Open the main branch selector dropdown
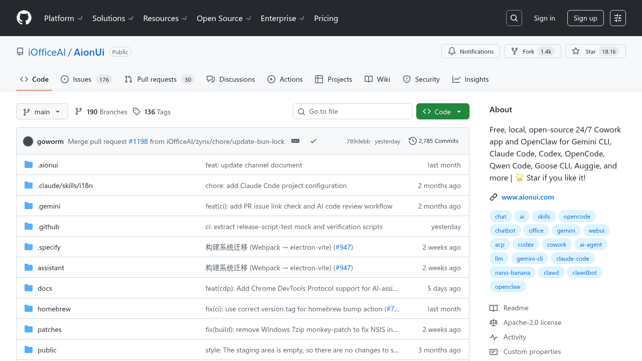Image resolution: width=642 pixels, height=361 pixels. pyautogui.click(x=42, y=111)
